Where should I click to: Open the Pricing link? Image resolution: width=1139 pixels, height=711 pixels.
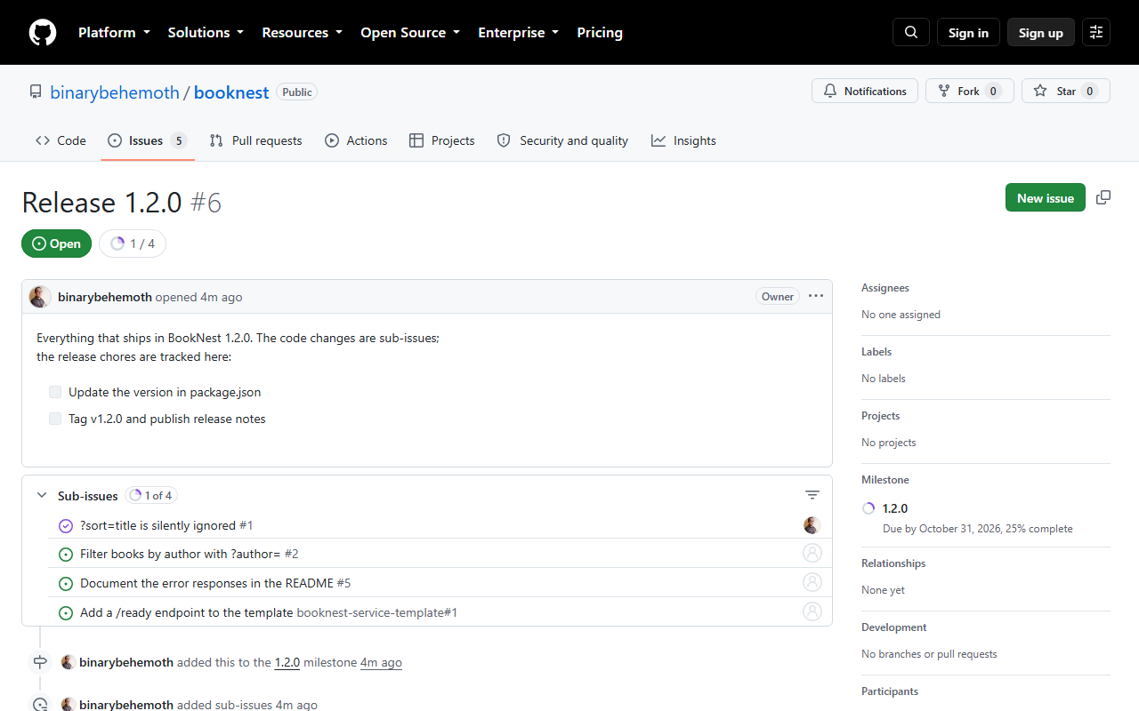600,32
